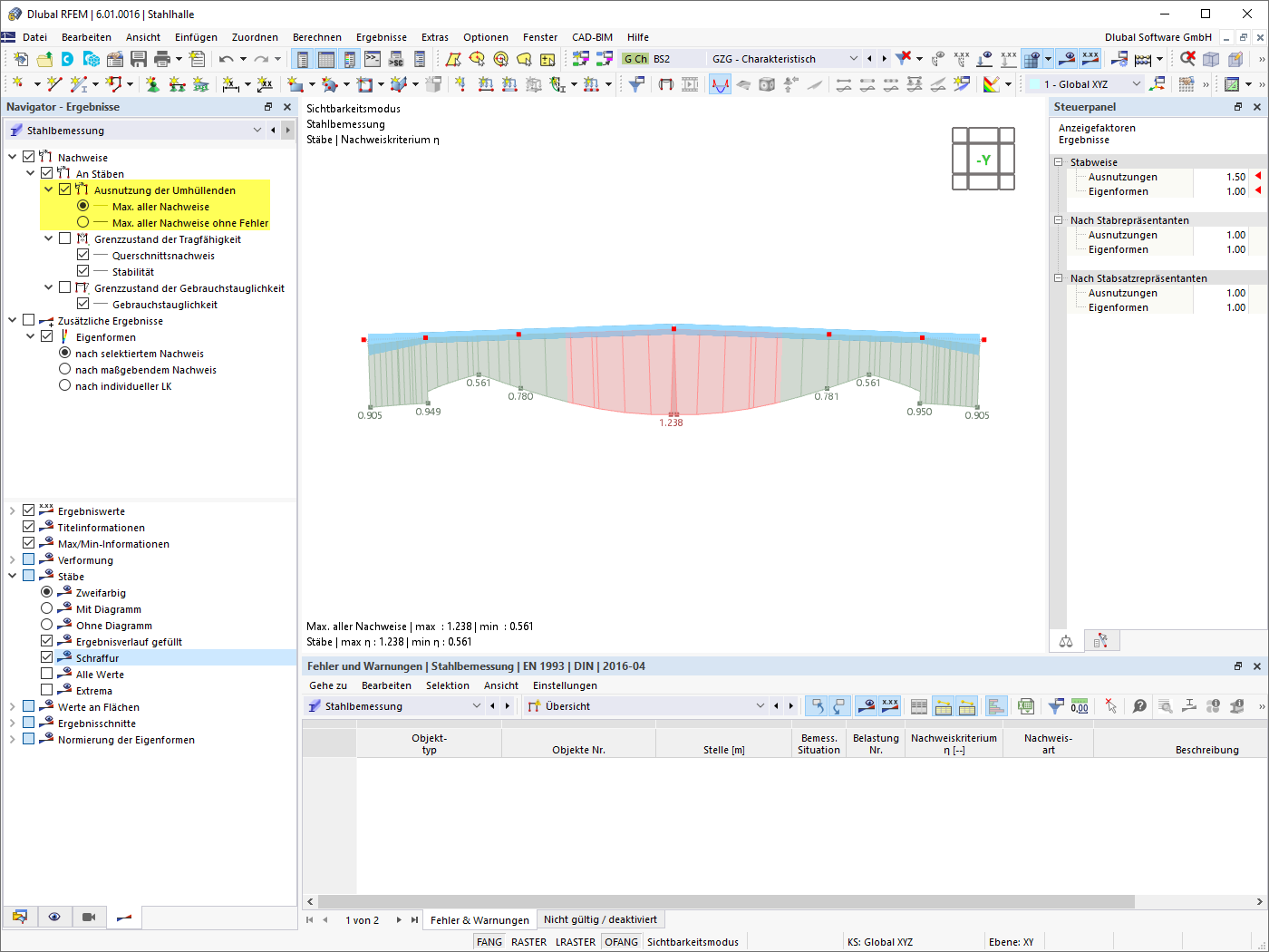Open the console window icon
This screenshot has width=1269, height=952.
[373, 59]
